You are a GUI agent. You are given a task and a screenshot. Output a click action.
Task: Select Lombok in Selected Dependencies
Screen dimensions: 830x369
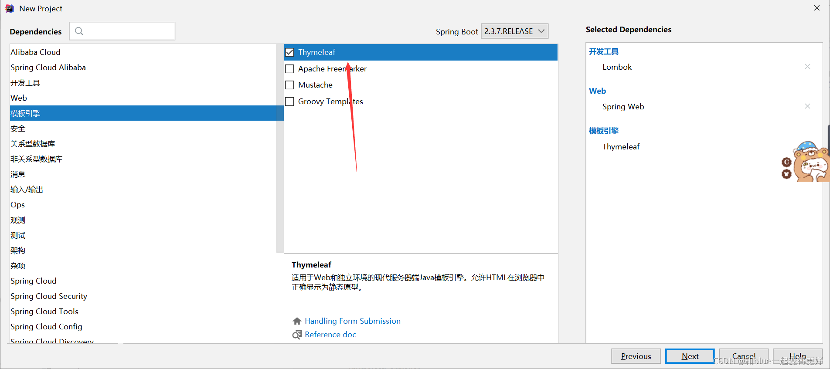617,67
